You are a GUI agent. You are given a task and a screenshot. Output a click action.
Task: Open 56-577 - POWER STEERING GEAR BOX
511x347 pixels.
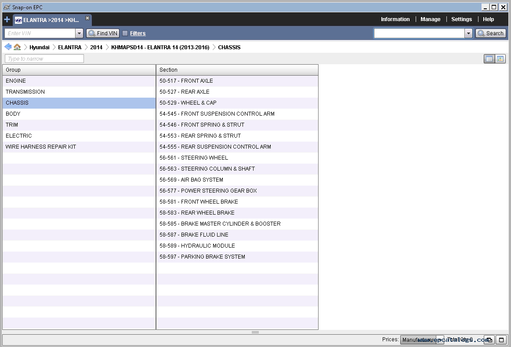click(x=237, y=191)
